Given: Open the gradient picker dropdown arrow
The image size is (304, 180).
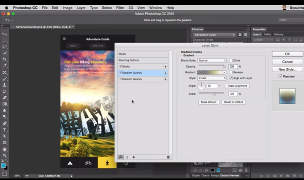Looking at the screenshot, I should click(225, 72).
